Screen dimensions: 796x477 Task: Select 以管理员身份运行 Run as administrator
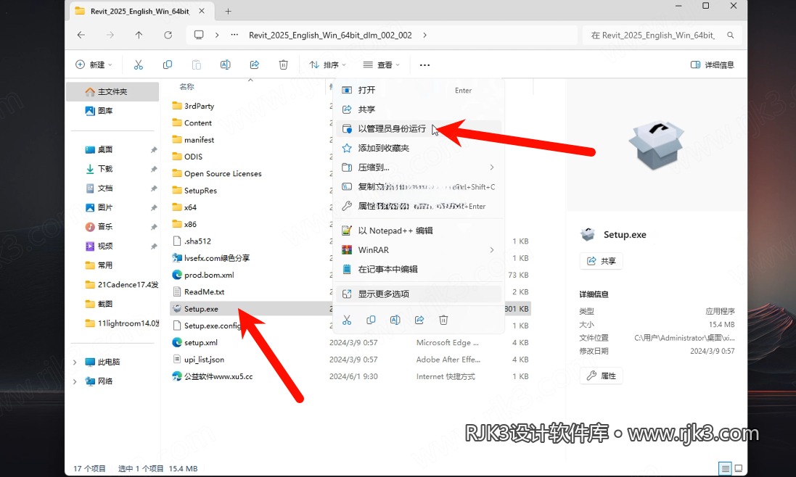pyautogui.click(x=419, y=129)
